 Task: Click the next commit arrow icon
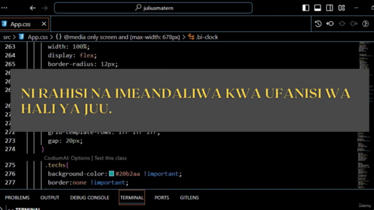point(354,23)
